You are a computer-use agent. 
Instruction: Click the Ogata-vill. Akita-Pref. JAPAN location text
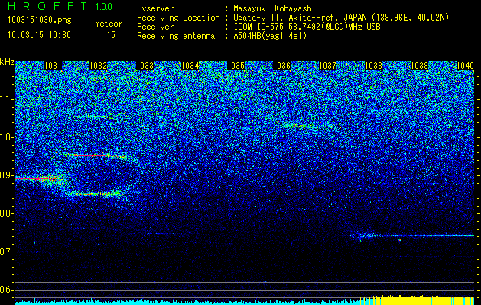341,18
